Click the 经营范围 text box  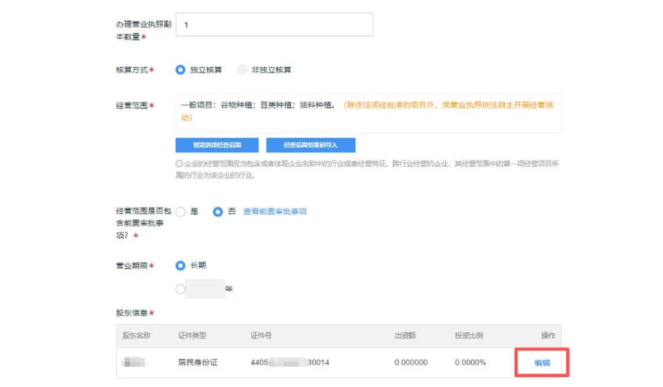click(x=368, y=112)
